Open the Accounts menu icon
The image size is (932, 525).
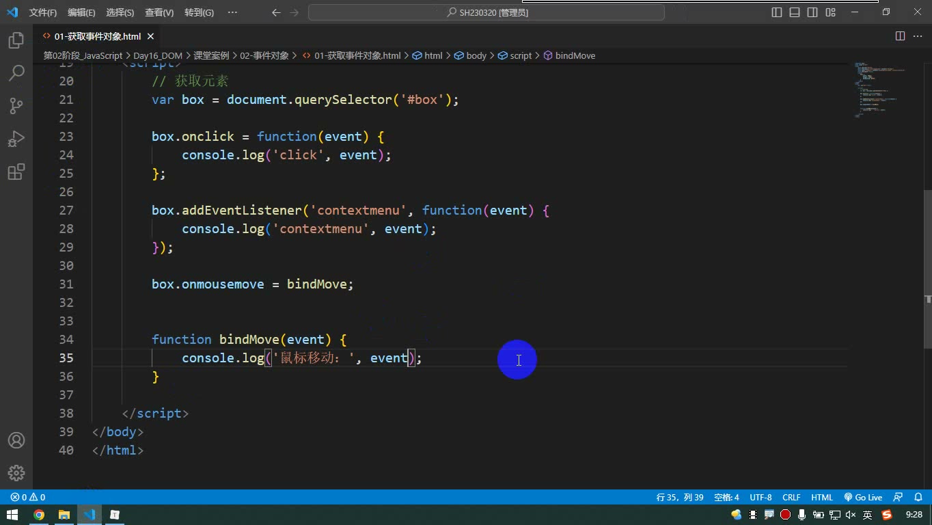pyautogui.click(x=16, y=440)
